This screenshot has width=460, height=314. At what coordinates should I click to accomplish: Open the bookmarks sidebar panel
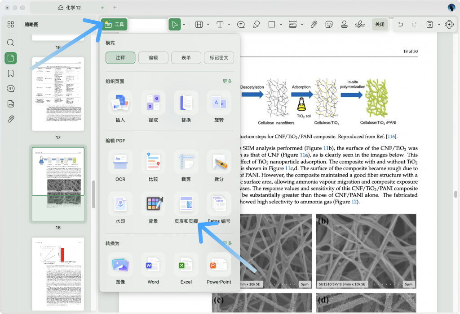coord(11,73)
